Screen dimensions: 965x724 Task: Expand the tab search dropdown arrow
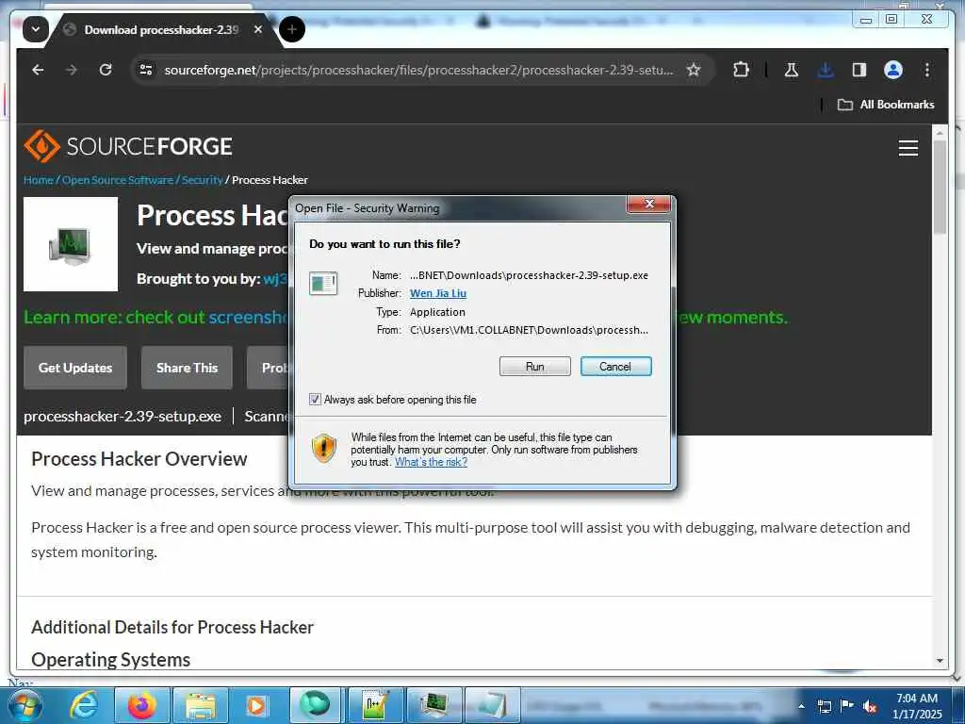pos(36,29)
